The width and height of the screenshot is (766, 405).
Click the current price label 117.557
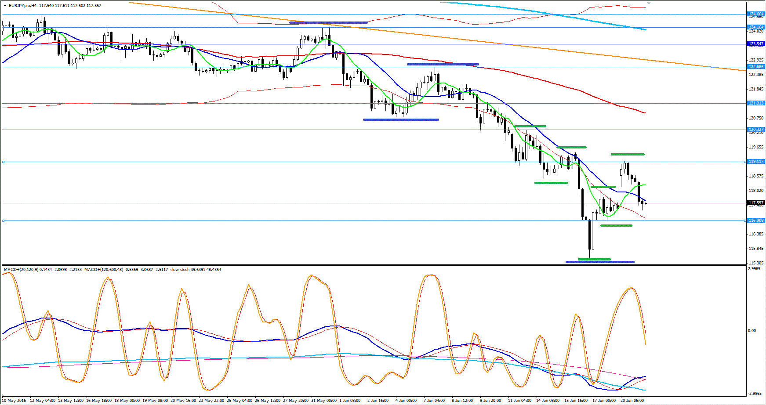(x=756, y=203)
